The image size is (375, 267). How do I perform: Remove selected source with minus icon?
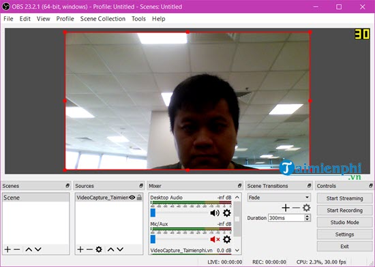[x=90, y=249]
